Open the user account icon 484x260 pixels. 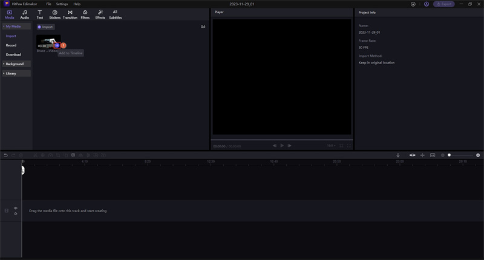point(427,4)
